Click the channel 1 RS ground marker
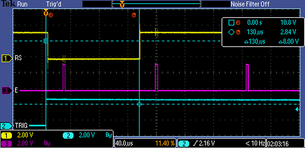 pyautogui.click(x=6, y=58)
